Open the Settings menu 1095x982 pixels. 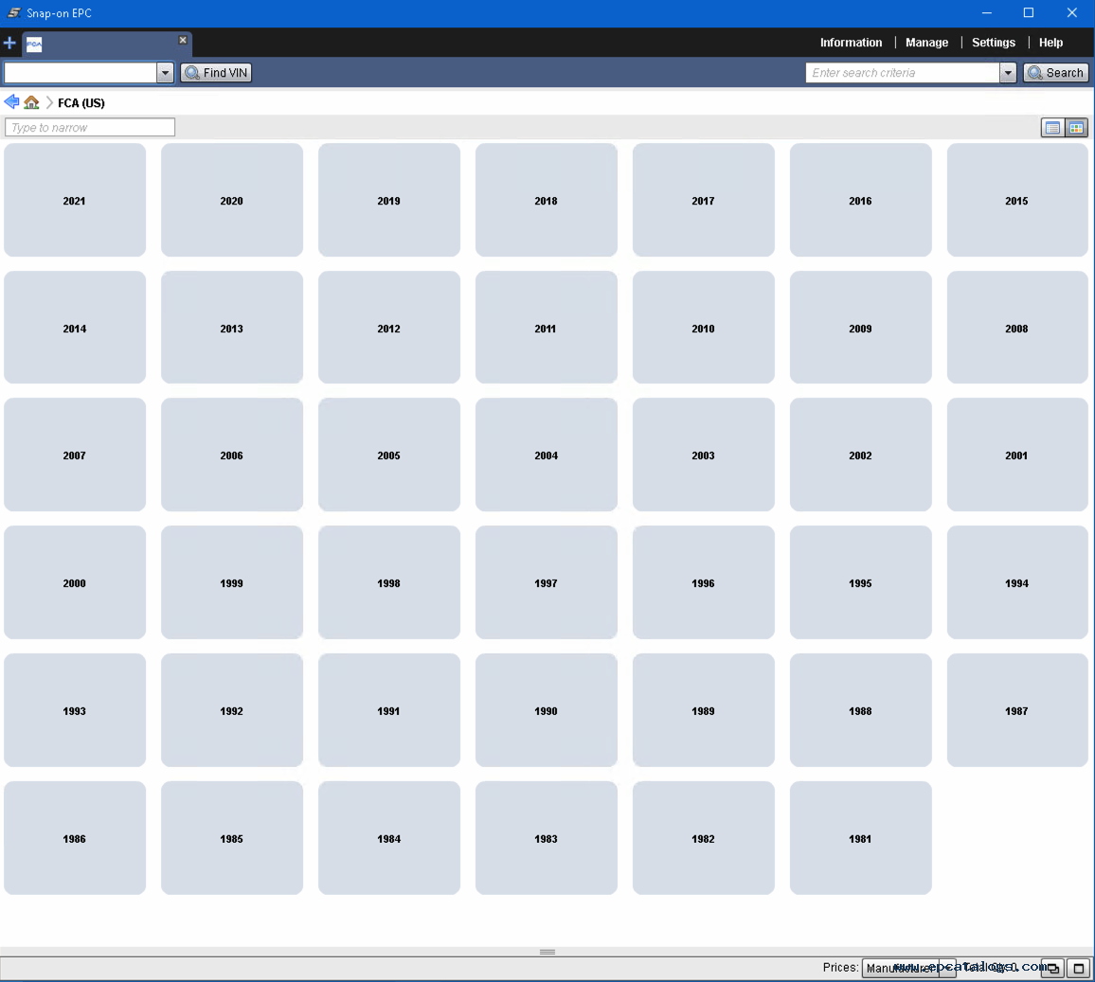pos(993,43)
